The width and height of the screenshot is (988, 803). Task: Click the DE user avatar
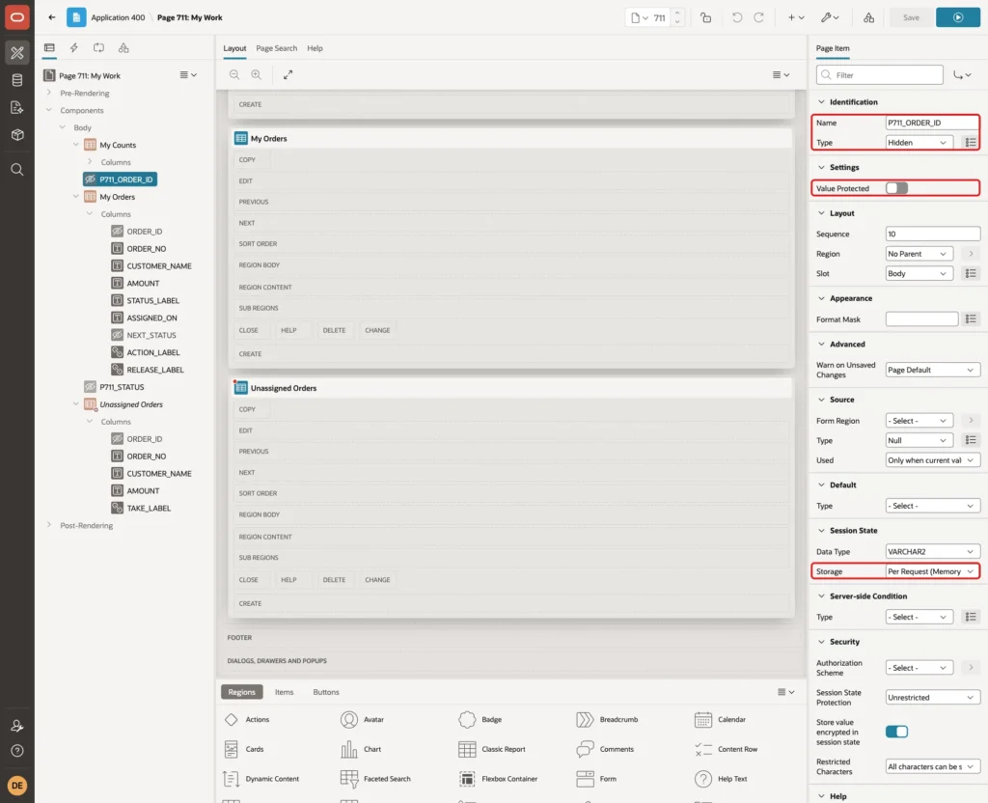click(x=17, y=786)
